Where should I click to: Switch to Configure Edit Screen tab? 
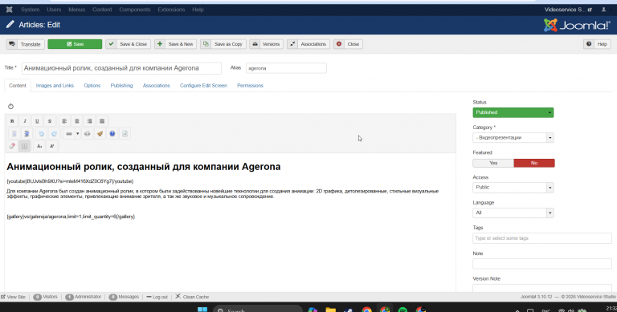(203, 86)
